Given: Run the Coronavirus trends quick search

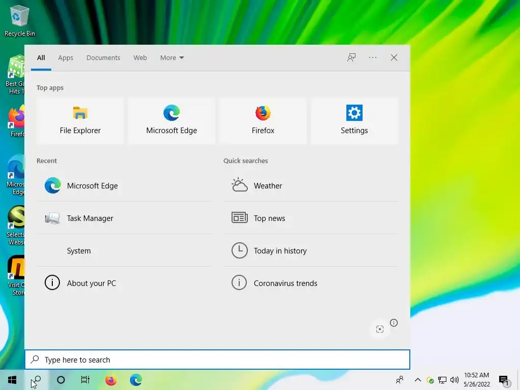Looking at the screenshot, I should point(311,283).
